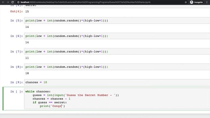Bookmark this page with the star icon

pos(186,2)
